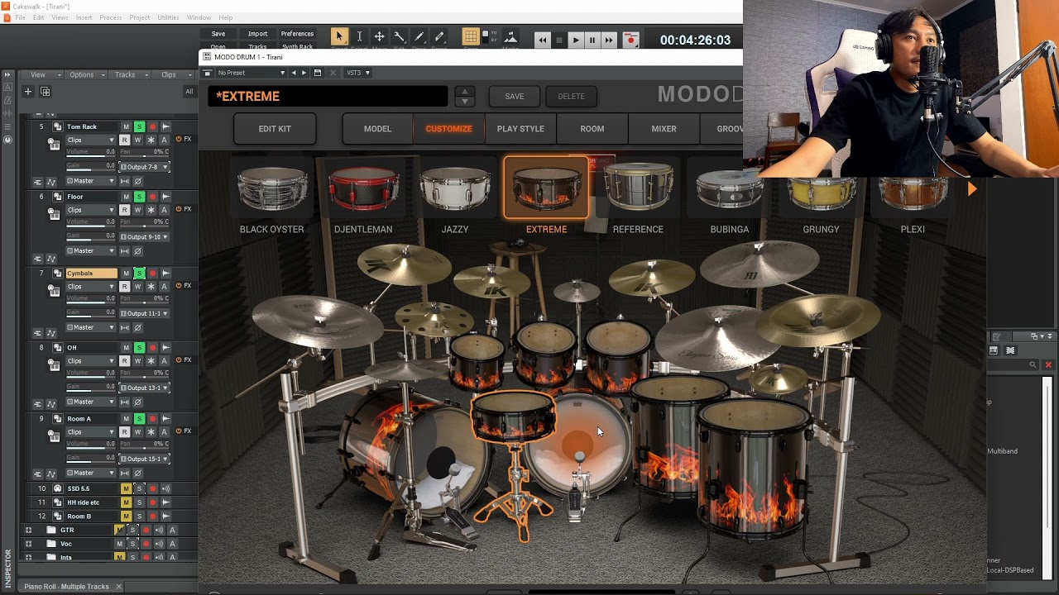Open the Insert menu

tap(84, 17)
